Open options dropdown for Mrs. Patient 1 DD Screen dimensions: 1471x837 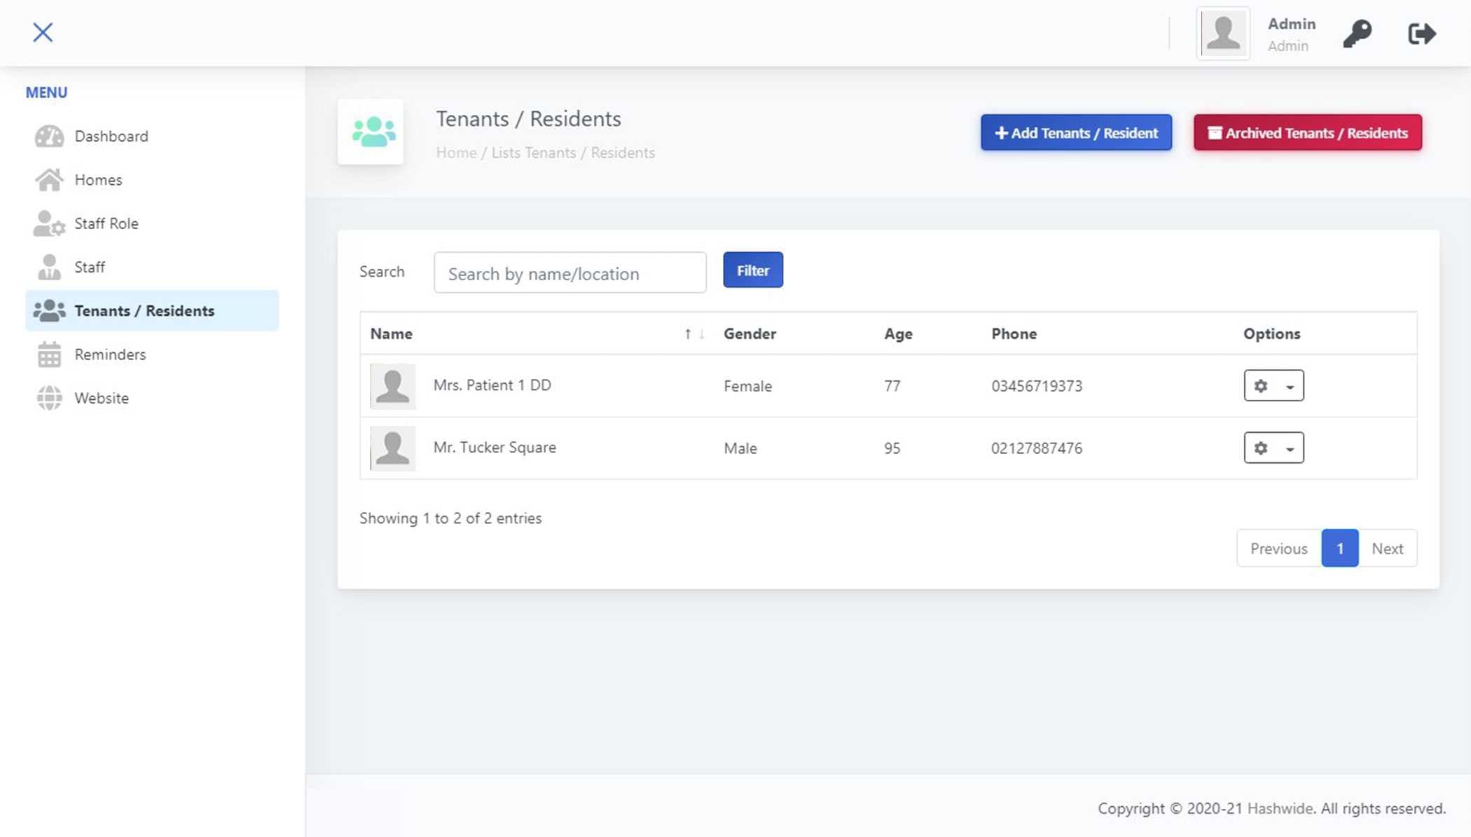(1273, 385)
